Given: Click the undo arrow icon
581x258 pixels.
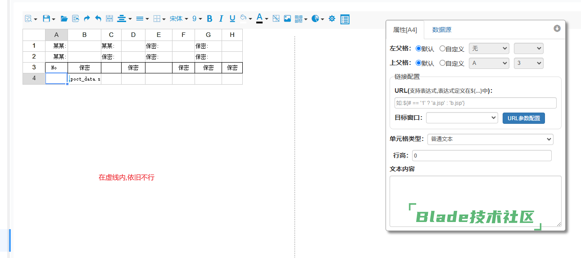Looking at the screenshot, I should (x=98, y=19).
